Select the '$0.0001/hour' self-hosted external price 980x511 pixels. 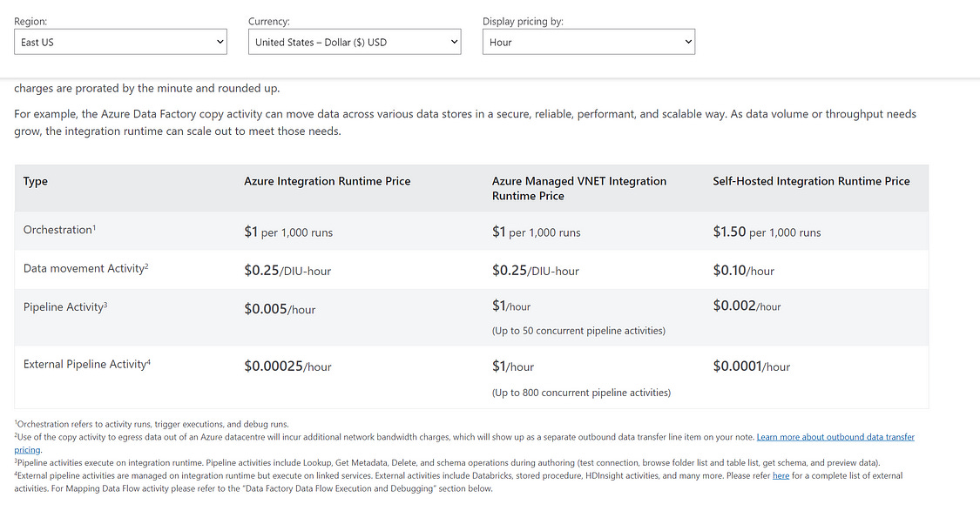click(751, 366)
